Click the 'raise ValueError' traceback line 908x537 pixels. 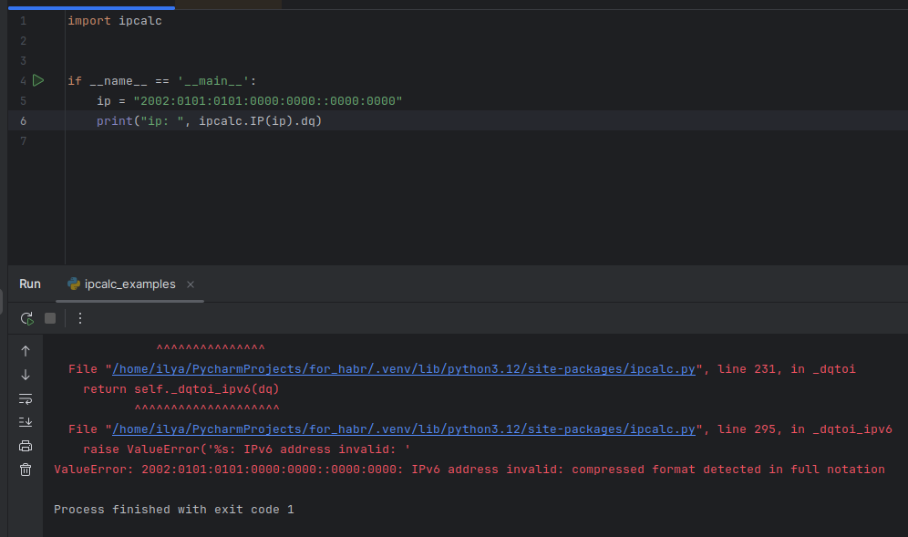pos(247,449)
